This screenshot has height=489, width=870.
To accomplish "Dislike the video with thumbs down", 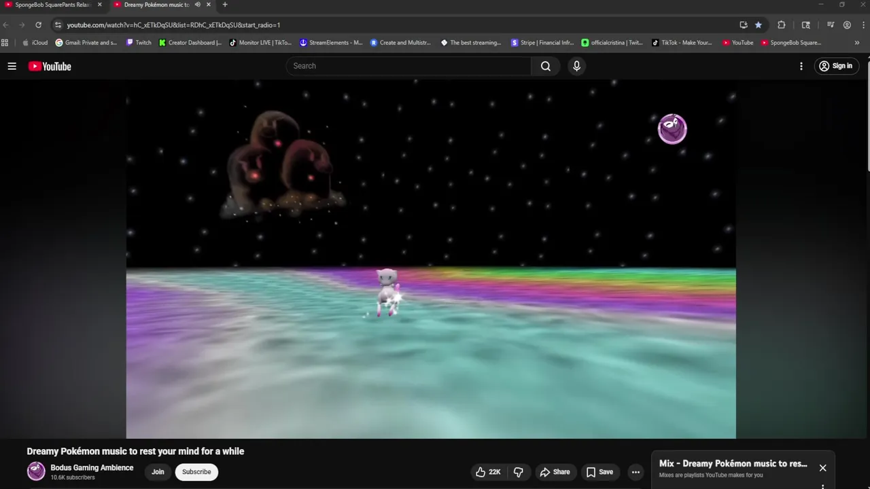I will pos(519,472).
